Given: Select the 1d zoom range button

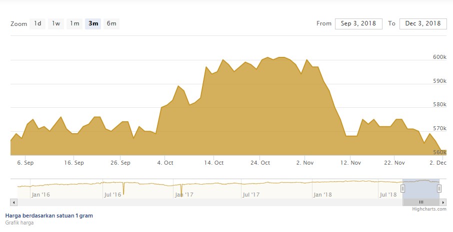Looking at the screenshot, I should (x=37, y=23).
